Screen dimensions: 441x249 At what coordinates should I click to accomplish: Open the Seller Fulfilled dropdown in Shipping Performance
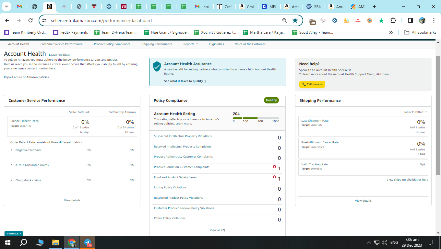tap(415, 112)
